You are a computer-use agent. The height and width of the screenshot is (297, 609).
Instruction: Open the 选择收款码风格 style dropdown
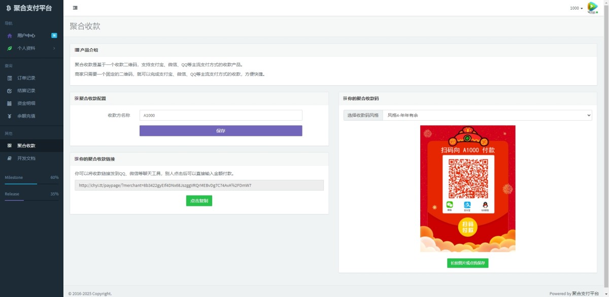pyautogui.click(x=487, y=116)
